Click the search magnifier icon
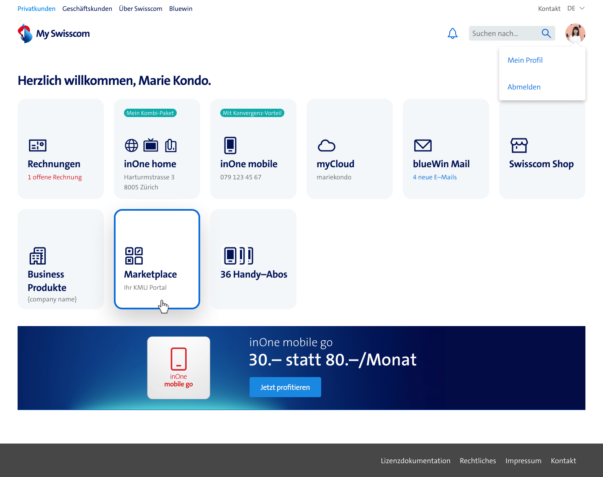The height and width of the screenshot is (477, 603). (546, 33)
